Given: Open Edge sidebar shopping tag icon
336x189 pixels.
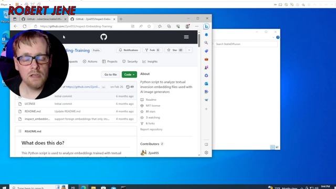Looking at the screenshot, I should click(x=206, y=51).
